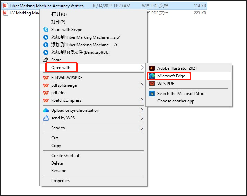
Task: Click the 114 KB size cell
Action: pos(200,6)
